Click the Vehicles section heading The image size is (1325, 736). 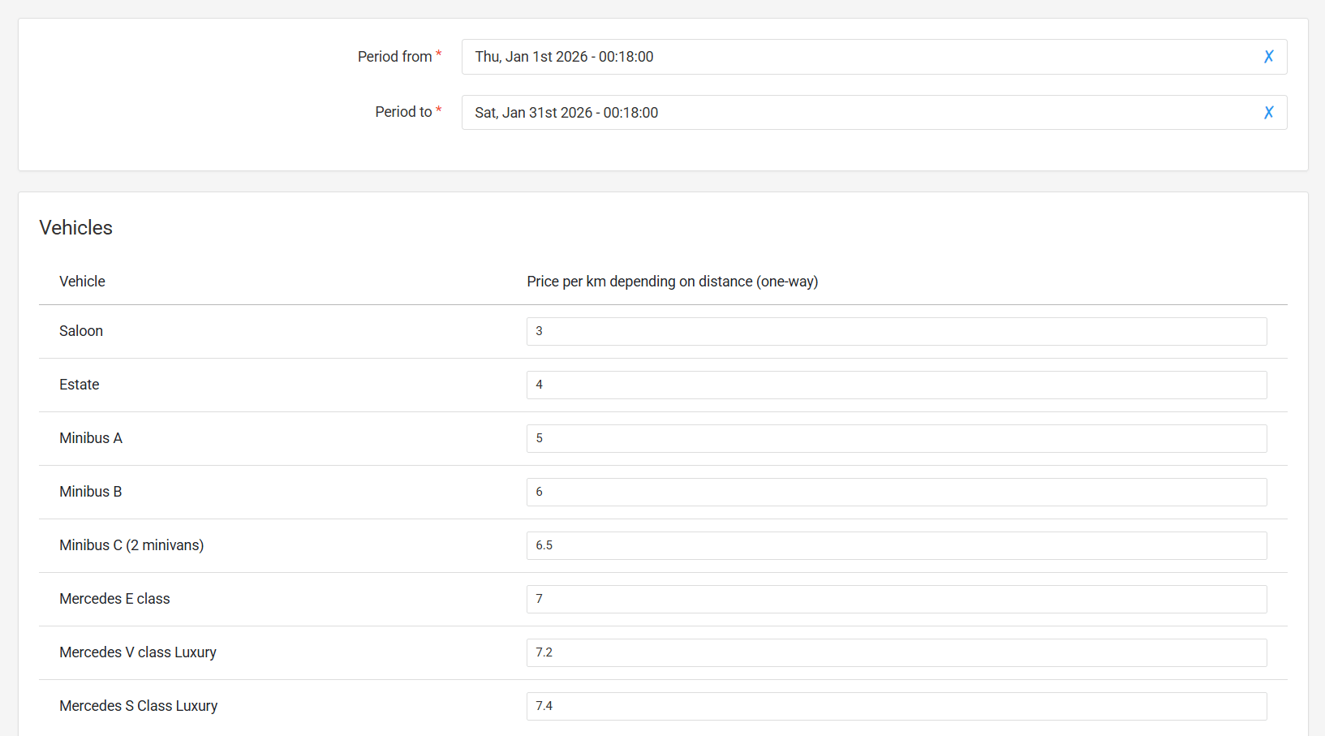[x=76, y=228]
